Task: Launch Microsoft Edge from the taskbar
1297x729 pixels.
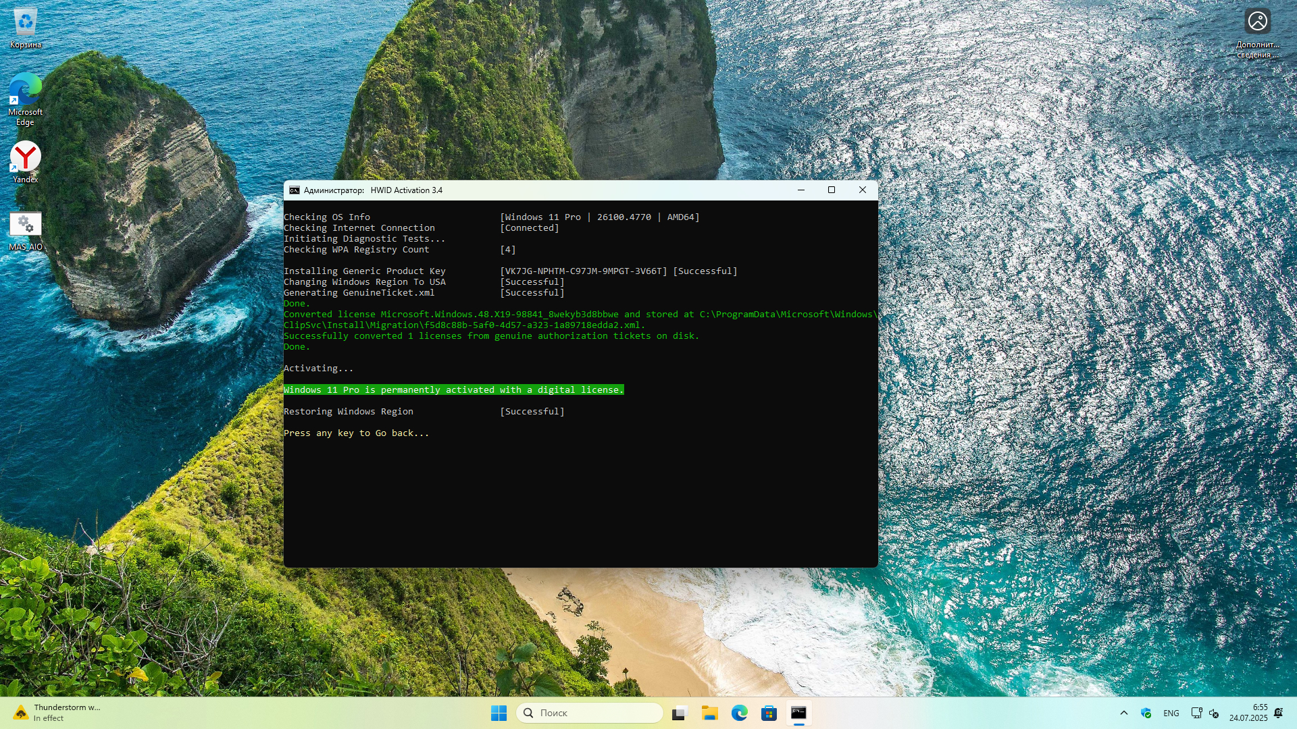Action: click(x=739, y=713)
